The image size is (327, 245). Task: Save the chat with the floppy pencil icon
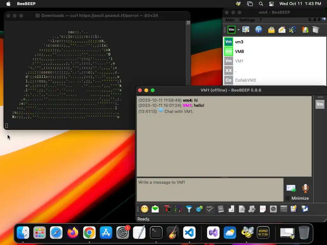(294, 209)
